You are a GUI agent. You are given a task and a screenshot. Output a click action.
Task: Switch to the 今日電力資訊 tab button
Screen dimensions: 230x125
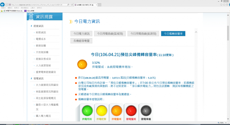[x=81, y=34]
